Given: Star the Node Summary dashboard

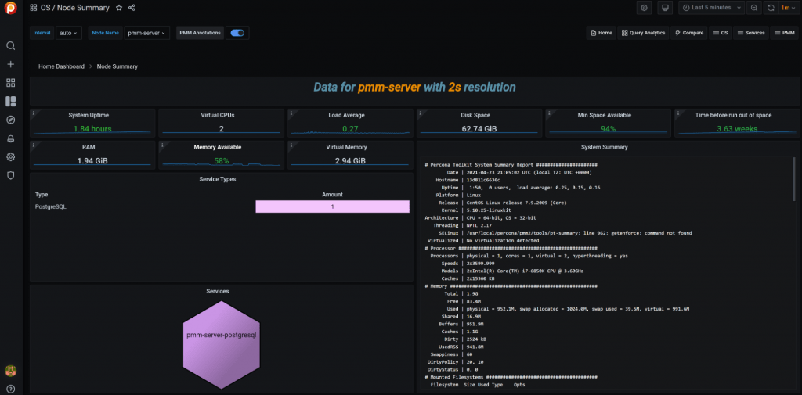Looking at the screenshot, I should pos(118,8).
